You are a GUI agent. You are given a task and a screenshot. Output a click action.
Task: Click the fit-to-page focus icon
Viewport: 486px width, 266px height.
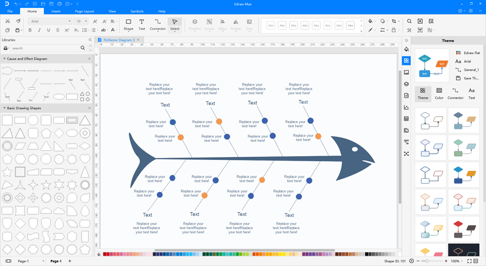pos(420,21)
